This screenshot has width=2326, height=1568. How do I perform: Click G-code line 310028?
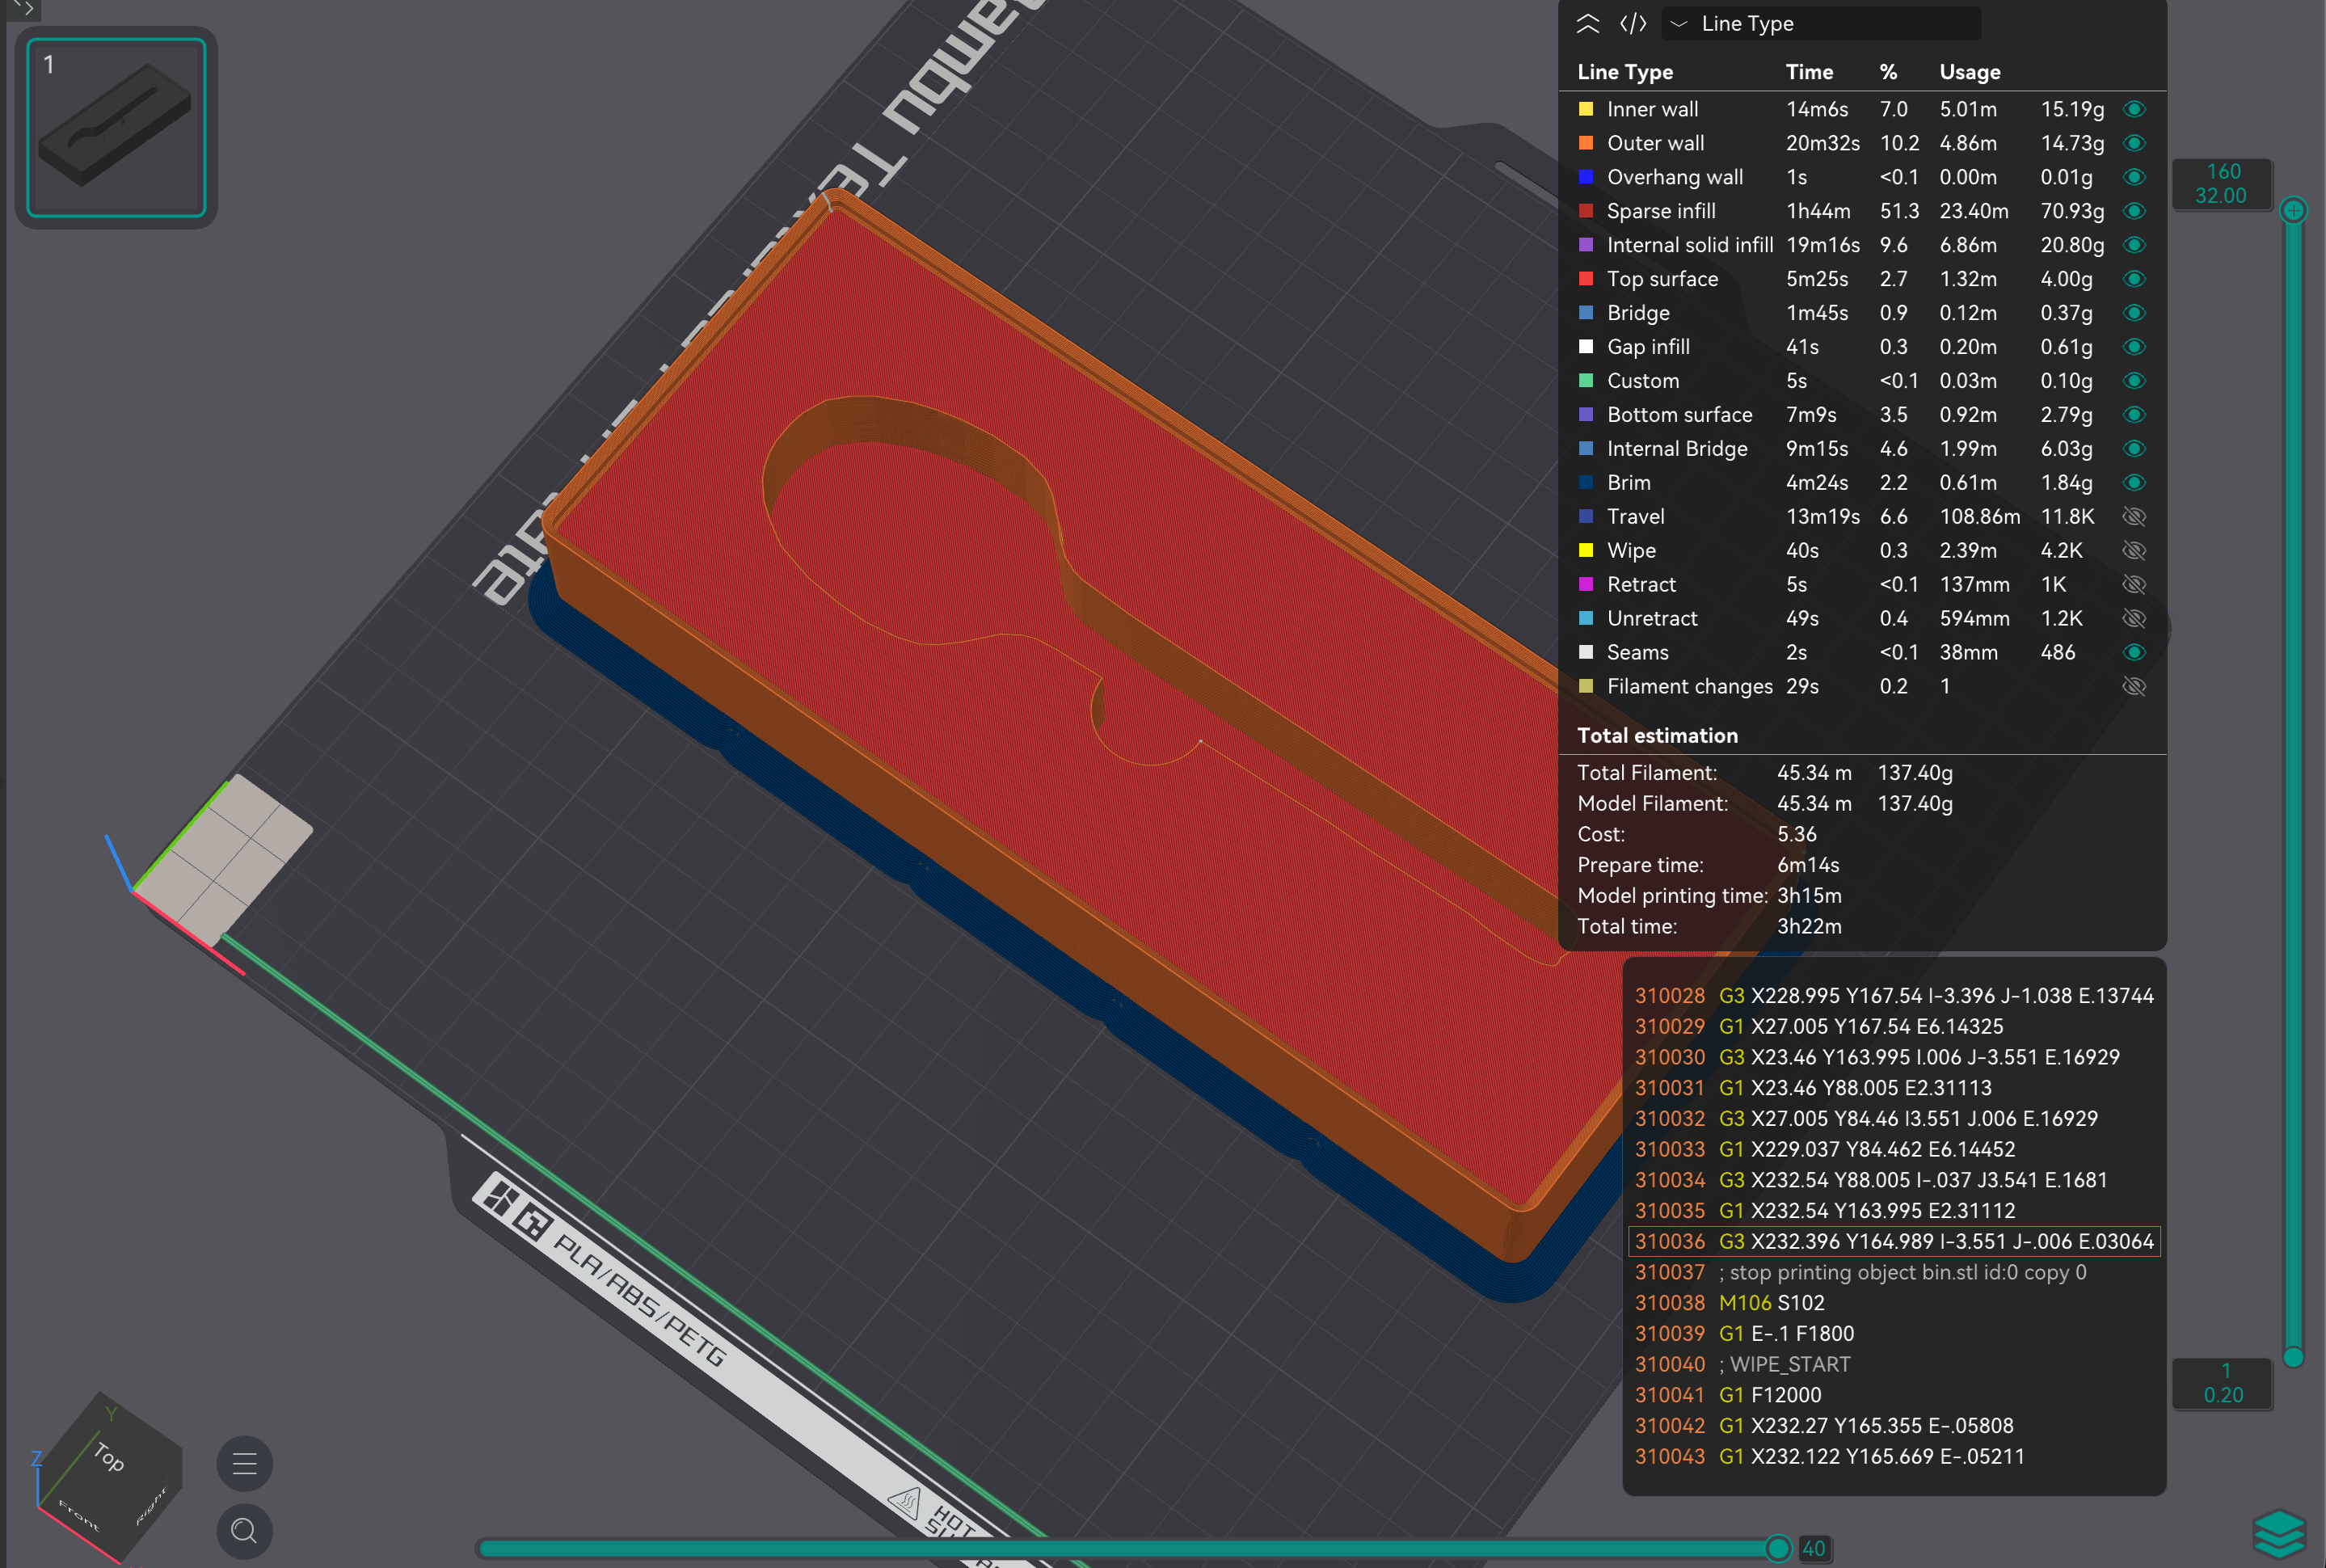[1894, 996]
